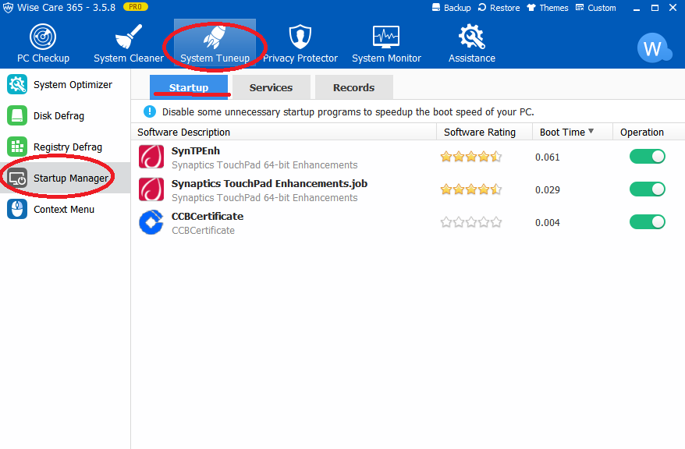Viewport: 685px width, 449px height.
Task: Click the CCBCertificate program icon
Action: click(151, 222)
